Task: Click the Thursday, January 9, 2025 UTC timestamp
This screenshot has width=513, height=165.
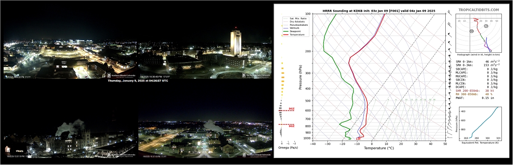Action: pyautogui.click(x=138, y=81)
